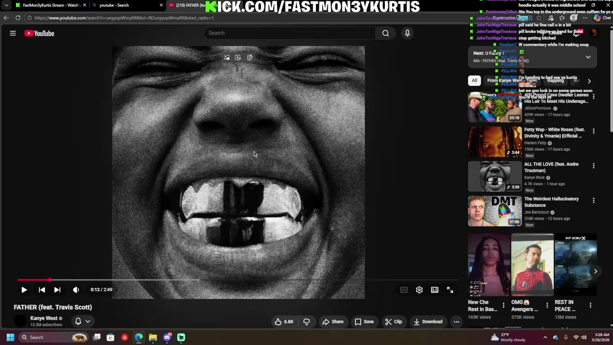Open the Spider-Man OMG Avengers short thumbnail

532,265
